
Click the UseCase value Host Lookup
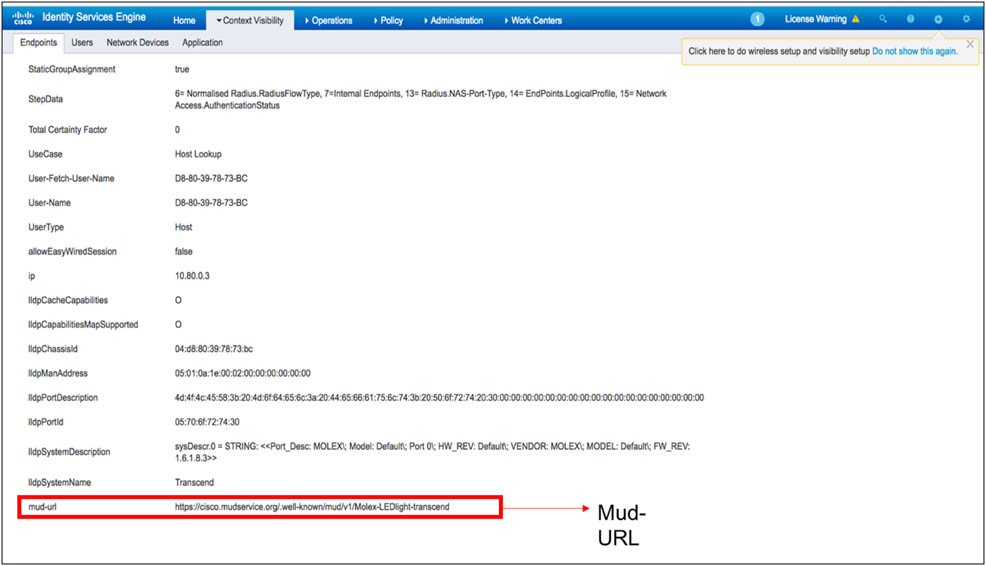tap(198, 154)
